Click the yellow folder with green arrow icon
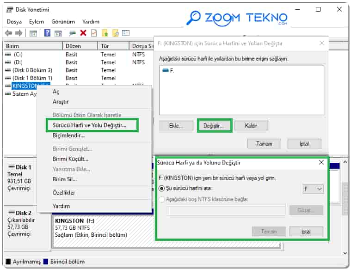The width and height of the screenshot is (351, 270). tap(105, 33)
